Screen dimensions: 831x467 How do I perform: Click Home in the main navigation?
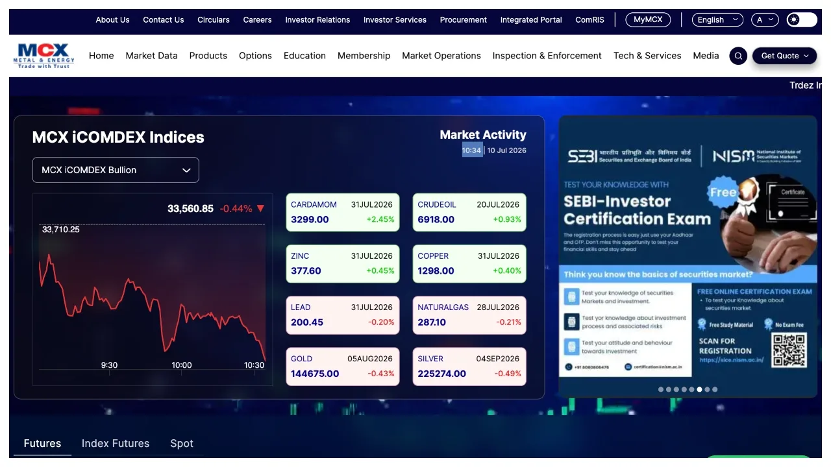tap(101, 56)
